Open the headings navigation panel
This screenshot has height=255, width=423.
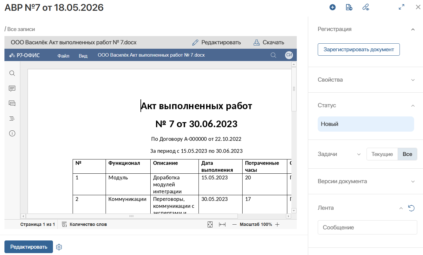12,118
